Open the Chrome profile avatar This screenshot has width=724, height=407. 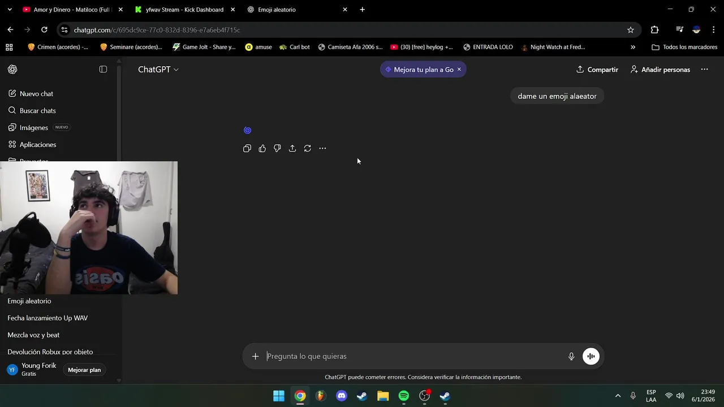click(x=696, y=30)
